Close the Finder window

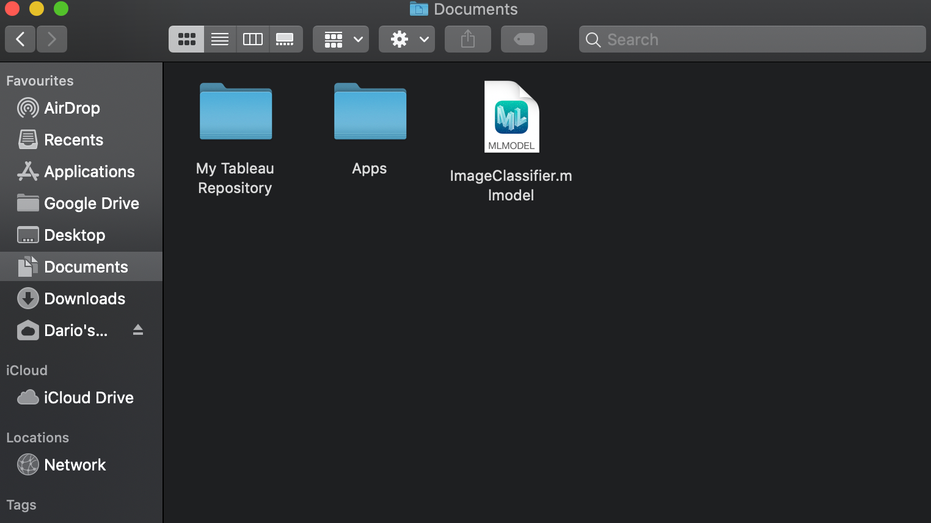[x=12, y=9]
